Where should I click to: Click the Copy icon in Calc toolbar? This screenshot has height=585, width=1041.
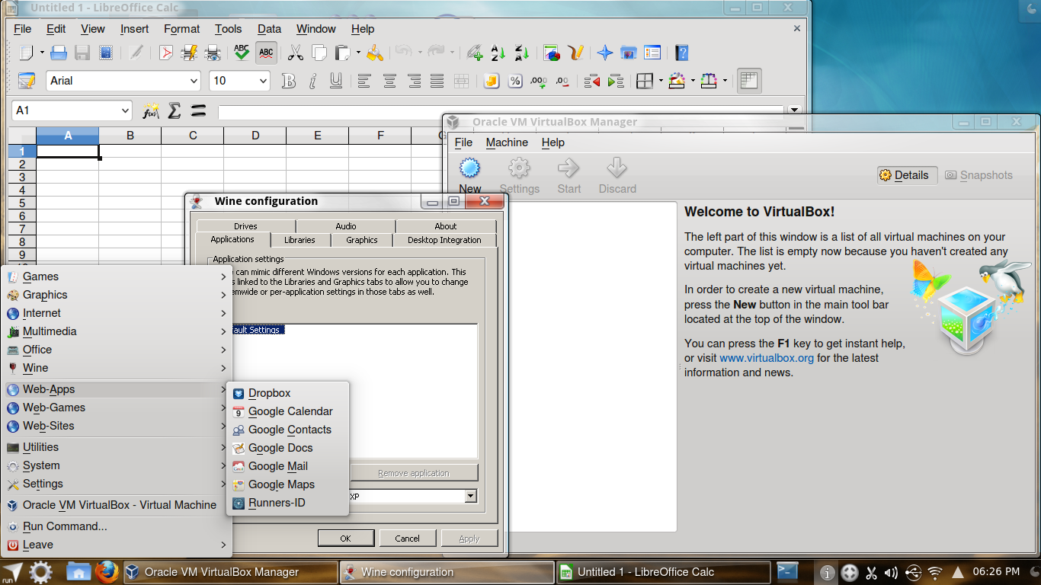click(x=319, y=53)
